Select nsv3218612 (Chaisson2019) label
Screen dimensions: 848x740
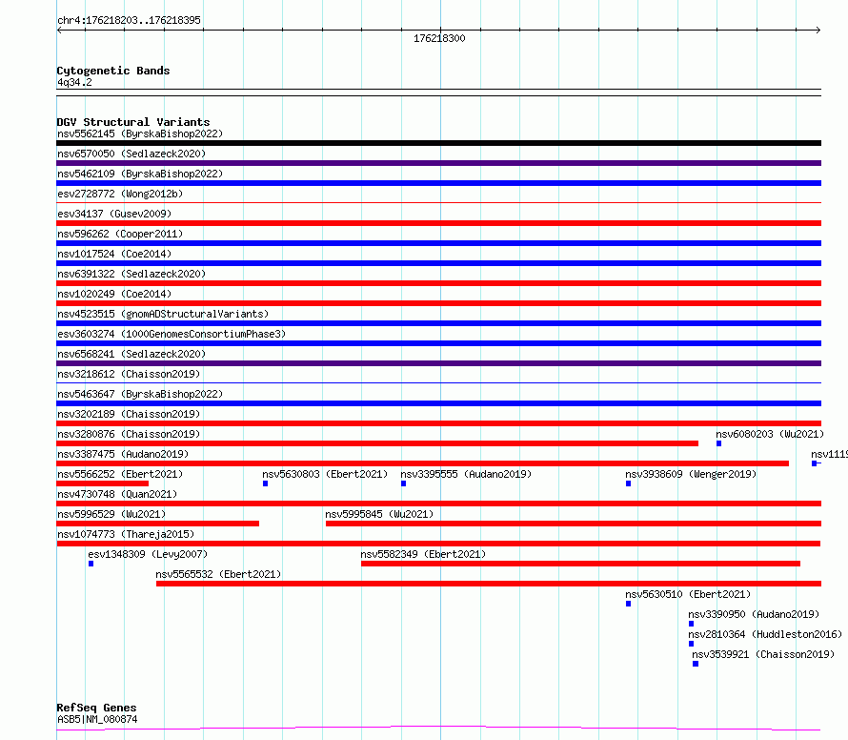[129, 374]
